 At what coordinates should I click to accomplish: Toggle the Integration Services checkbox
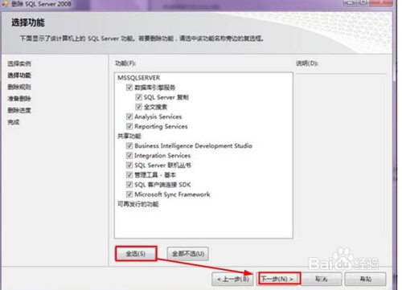(129, 155)
